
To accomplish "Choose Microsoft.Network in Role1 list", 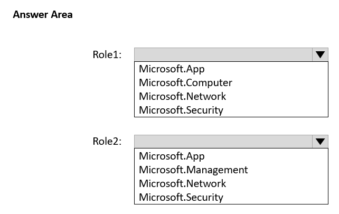I will tap(182, 96).
